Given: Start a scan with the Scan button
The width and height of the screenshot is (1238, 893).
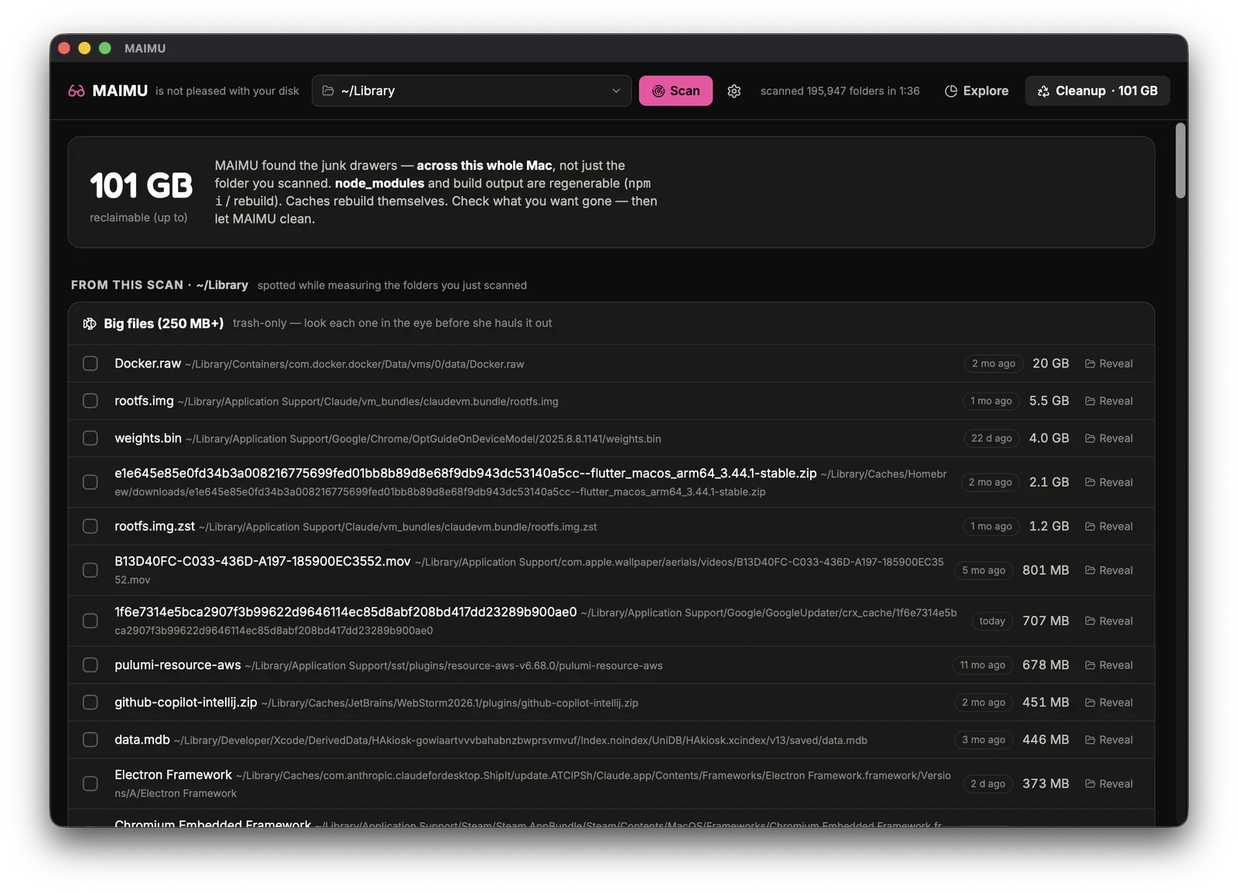Looking at the screenshot, I should pyautogui.click(x=675, y=91).
